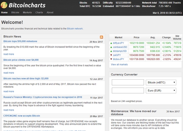Click the Blocks value 481823
183x131 pixels.
click(96, 3)
